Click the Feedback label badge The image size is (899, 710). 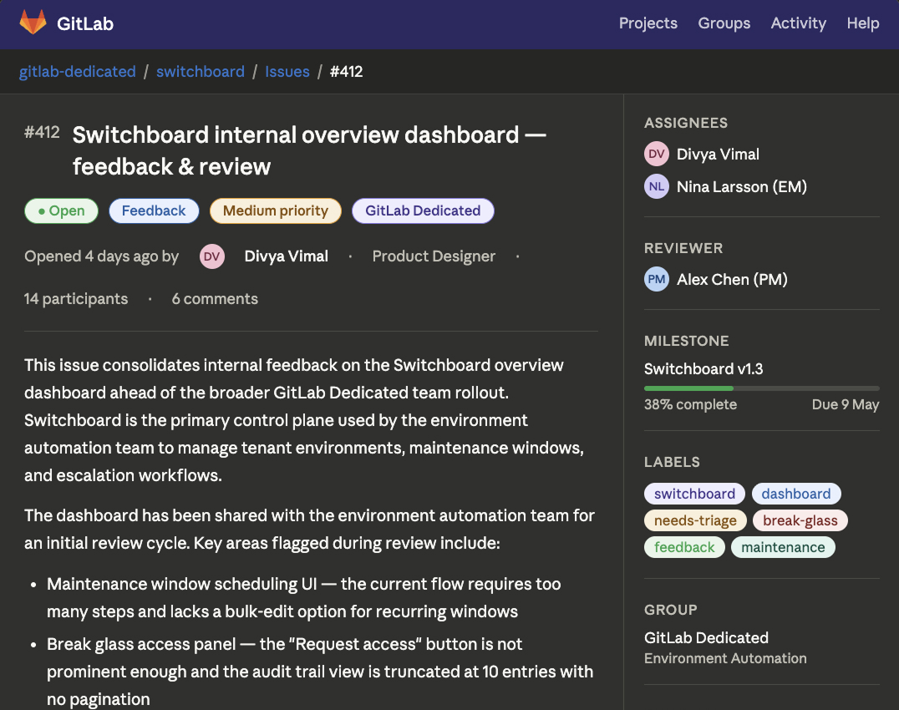pyautogui.click(x=154, y=210)
